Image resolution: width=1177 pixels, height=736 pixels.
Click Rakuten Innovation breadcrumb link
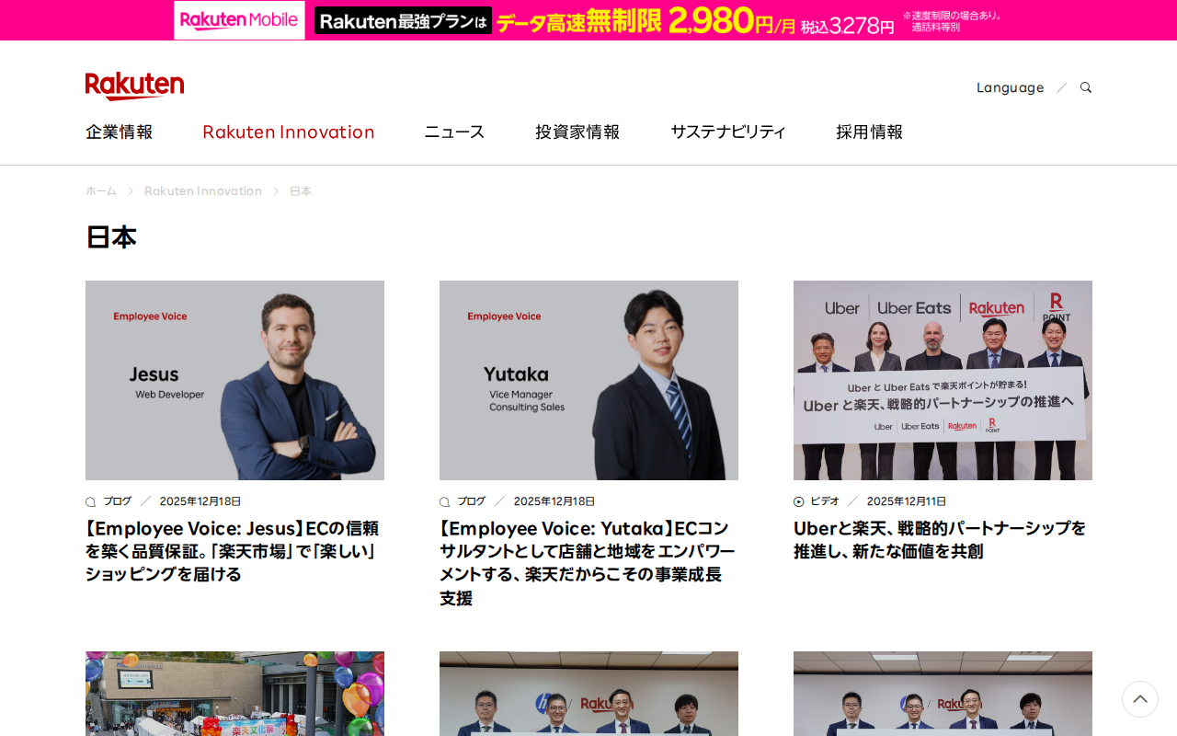coord(203,191)
